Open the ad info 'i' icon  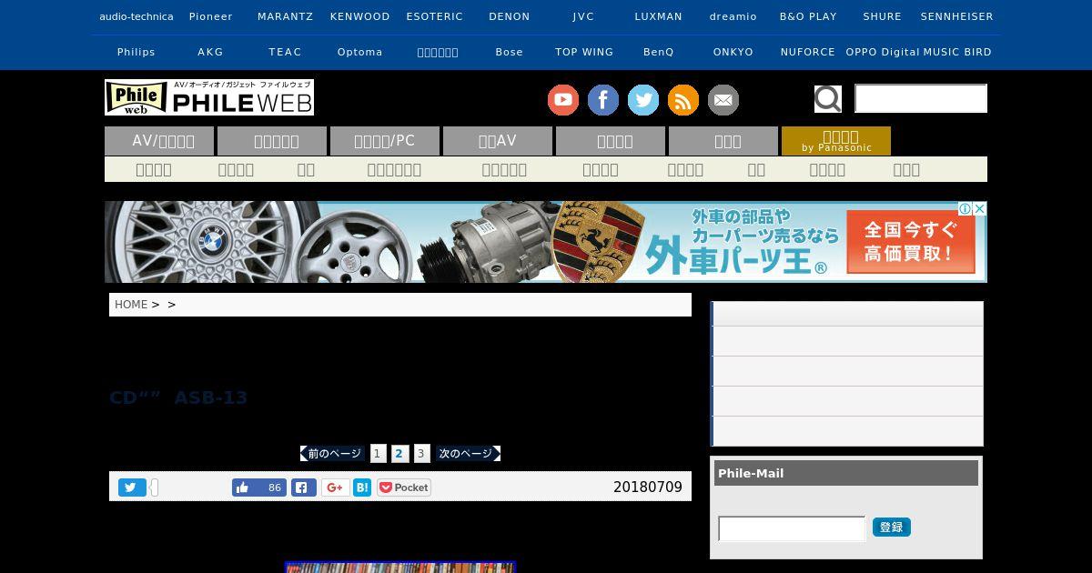point(966,208)
